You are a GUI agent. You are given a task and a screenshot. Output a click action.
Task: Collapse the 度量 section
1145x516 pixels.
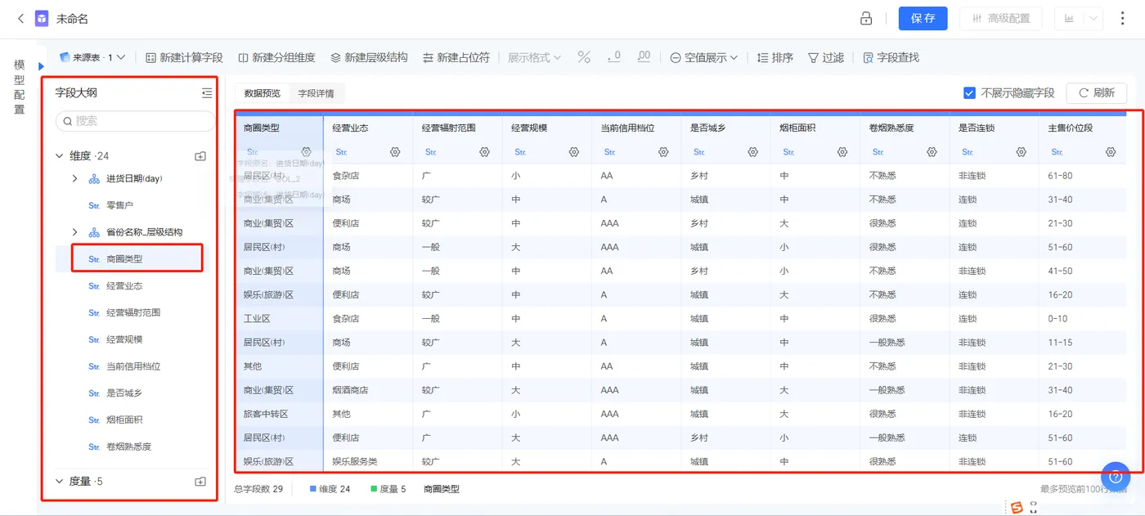click(59, 481)
